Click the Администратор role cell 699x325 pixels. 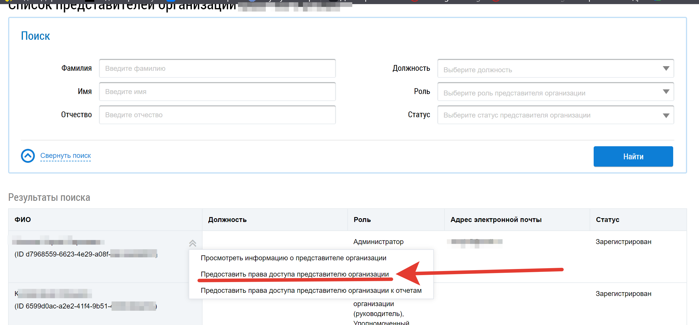pos(378,242)
